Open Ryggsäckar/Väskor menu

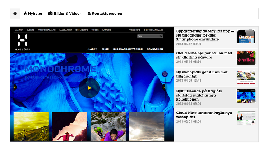[128, 49]
